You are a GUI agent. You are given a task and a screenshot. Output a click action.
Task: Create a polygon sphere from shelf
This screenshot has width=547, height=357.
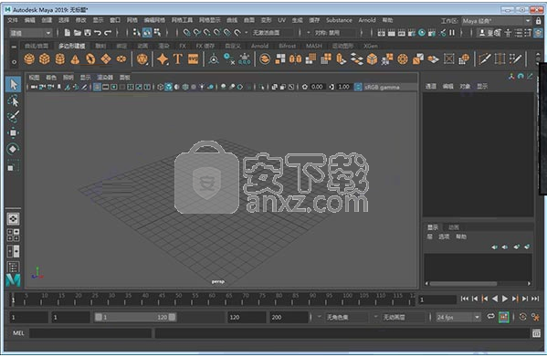(29, 59)
